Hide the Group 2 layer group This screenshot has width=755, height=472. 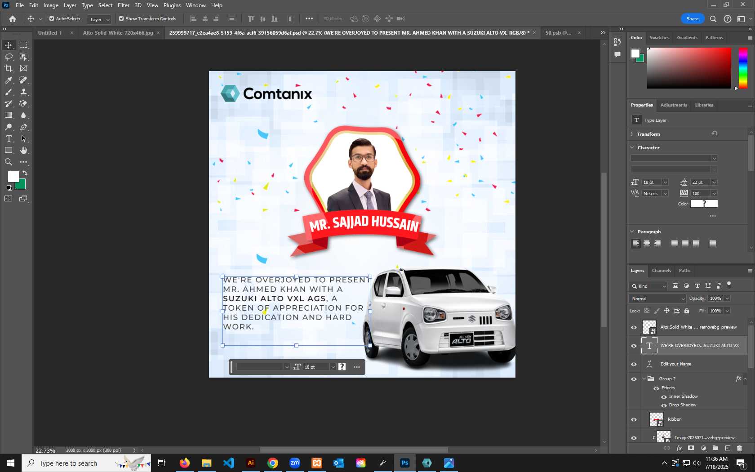(x=634, y=379)
